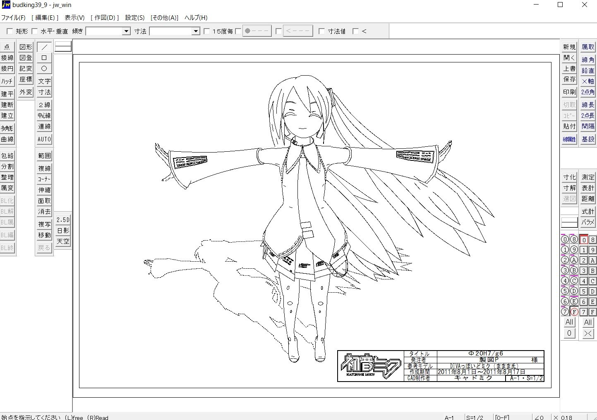Open the 傾き angle dropdown
Image resolution: width=597 pixels, height=420 pixels.
click(x=127, y=31)
